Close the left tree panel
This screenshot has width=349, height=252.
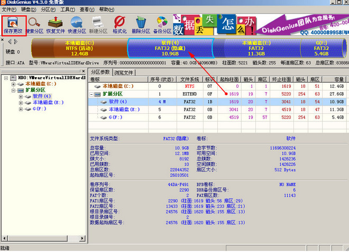[84, 71]
